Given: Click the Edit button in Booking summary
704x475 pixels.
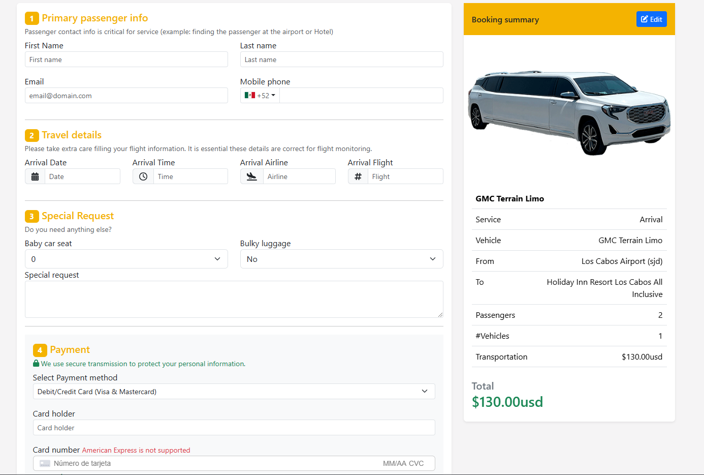Looking at the screenshot, I should pyautogui.click(x=651, y=19).
